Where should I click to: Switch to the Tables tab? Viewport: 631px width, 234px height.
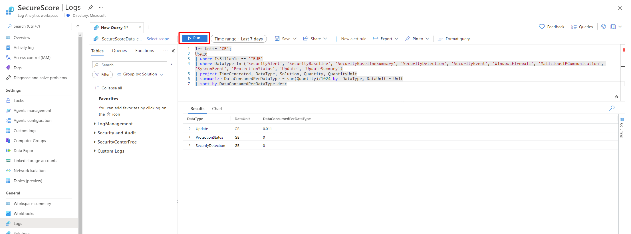97,51
